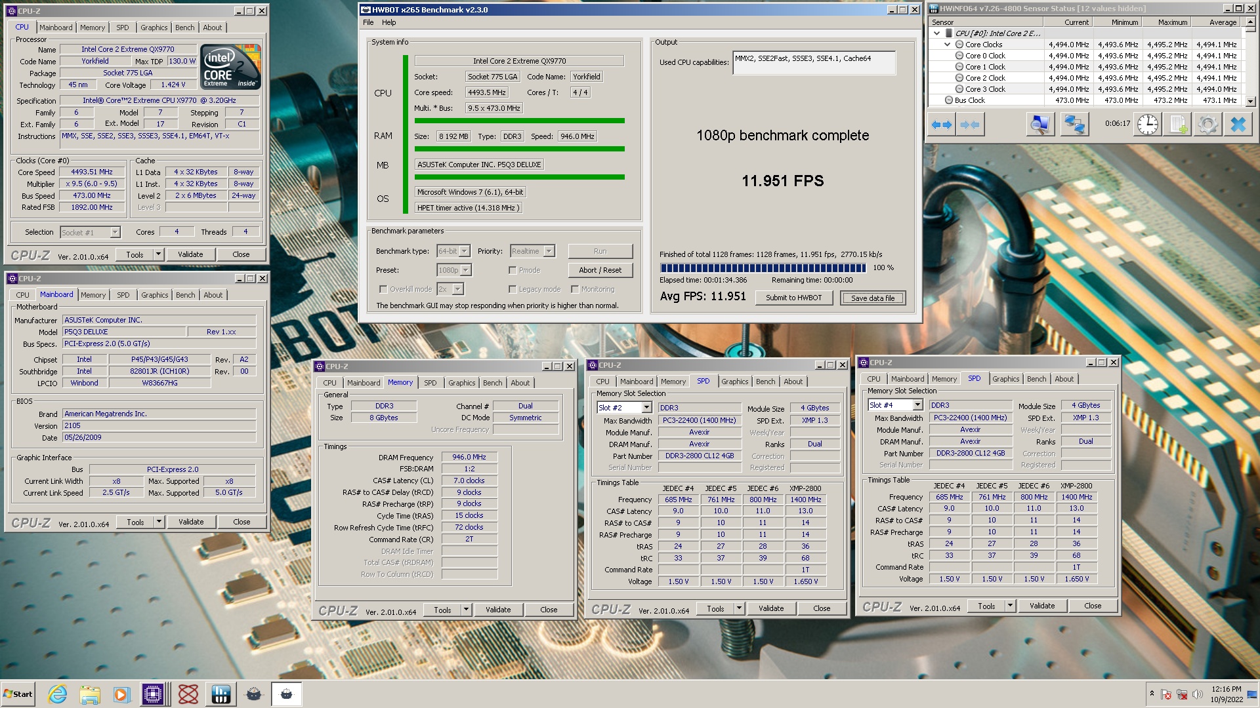Screen dimensions: 1260x708
Task: Click the Core Speed 4493.51 MHz value
Action: tap(92, 172)
